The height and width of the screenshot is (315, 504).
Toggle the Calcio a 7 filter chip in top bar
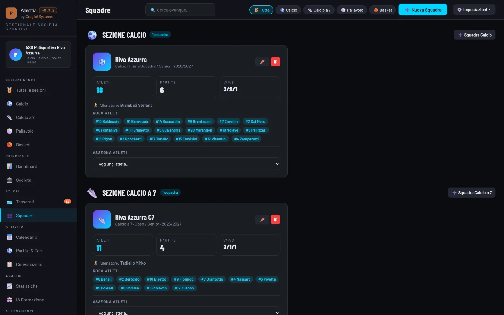[319, 10]
